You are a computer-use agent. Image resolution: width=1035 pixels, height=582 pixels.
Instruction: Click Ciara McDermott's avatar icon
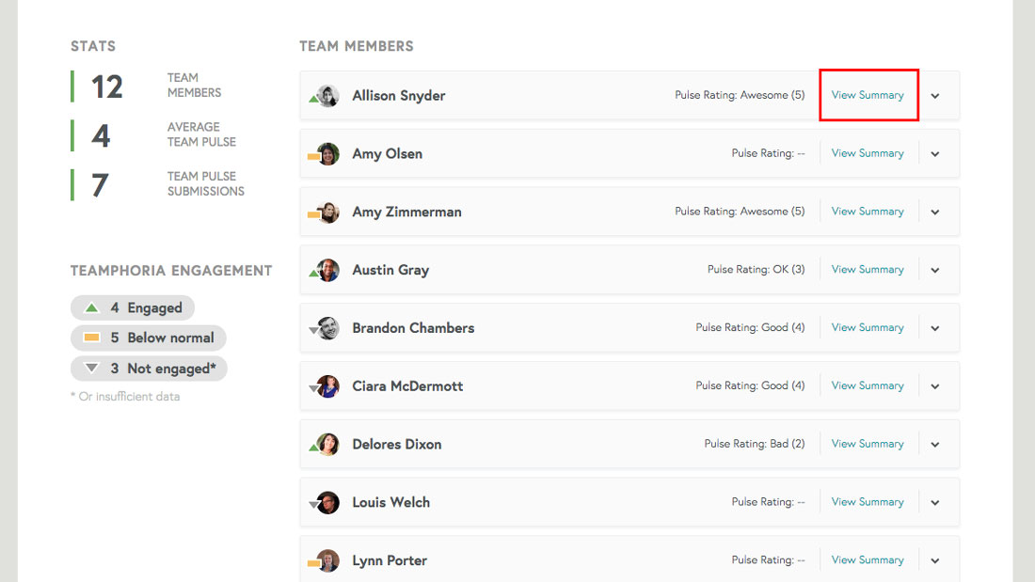click(327, 386)
